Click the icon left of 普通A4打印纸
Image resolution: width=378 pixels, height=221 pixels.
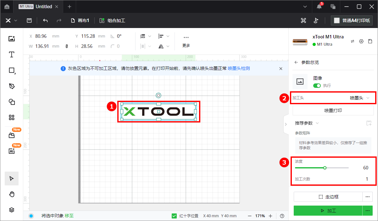[x=316, y=20]
